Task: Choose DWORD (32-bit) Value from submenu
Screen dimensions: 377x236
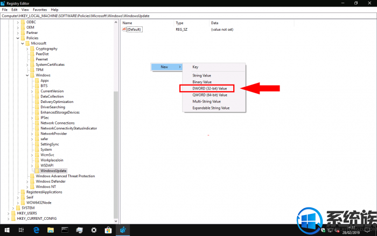Action: pyautogui.click(x=210, y=88)
